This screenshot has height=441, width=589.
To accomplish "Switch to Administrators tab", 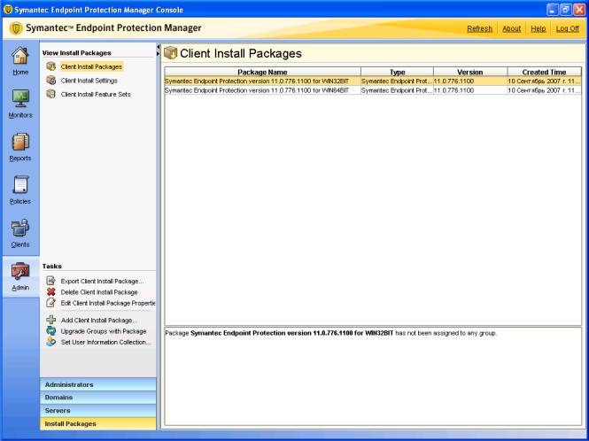I will (x=98, y=384).
